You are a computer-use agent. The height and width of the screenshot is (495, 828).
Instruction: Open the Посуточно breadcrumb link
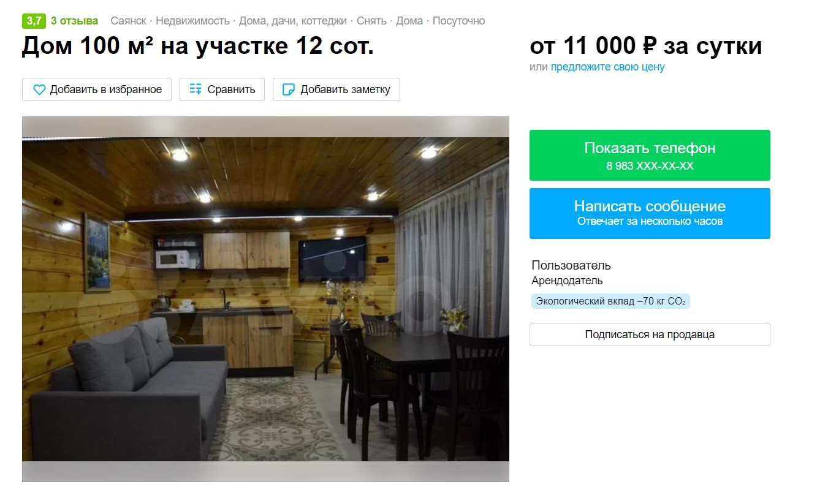pos(458,21)
